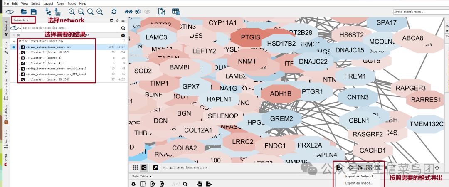Open the NDEx Cytoscape icon in toolbar

[x=10, y=12]
